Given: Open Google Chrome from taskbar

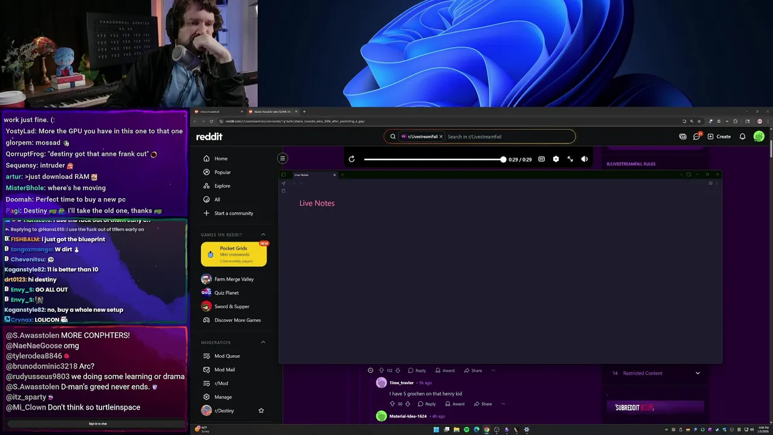Looking at the screenshot, I should click(x=486, y=430).
